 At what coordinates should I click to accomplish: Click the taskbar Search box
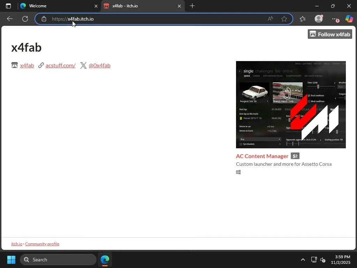(x=58, y=260)
